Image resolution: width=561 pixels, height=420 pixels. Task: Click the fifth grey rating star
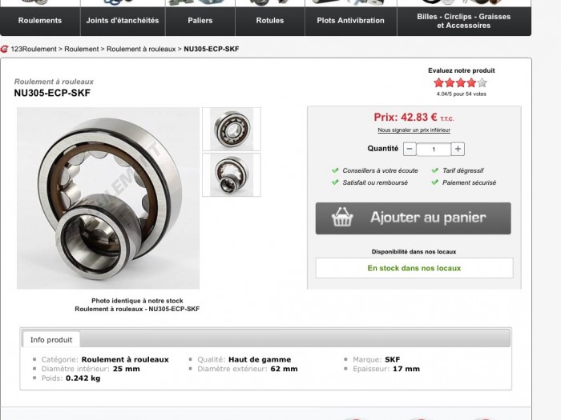tap(482, 83)
